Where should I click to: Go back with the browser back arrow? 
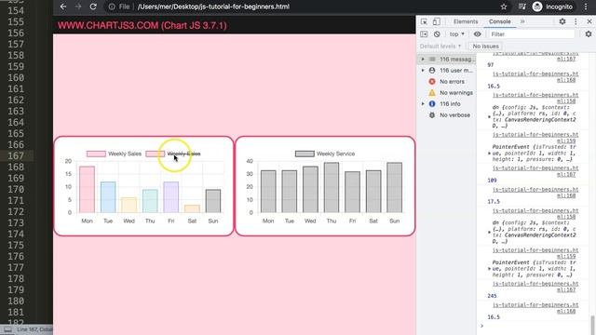(x=63, y=7)
